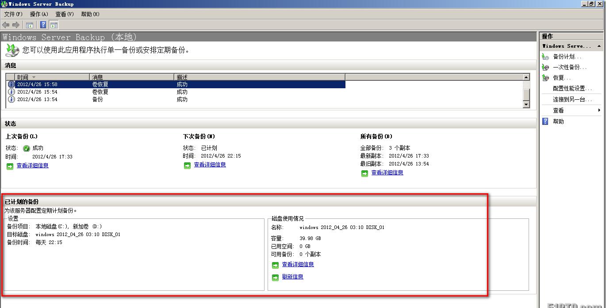The image size is (606, 308).
Task: Select 配置性能设置... action
Action: 572,89
